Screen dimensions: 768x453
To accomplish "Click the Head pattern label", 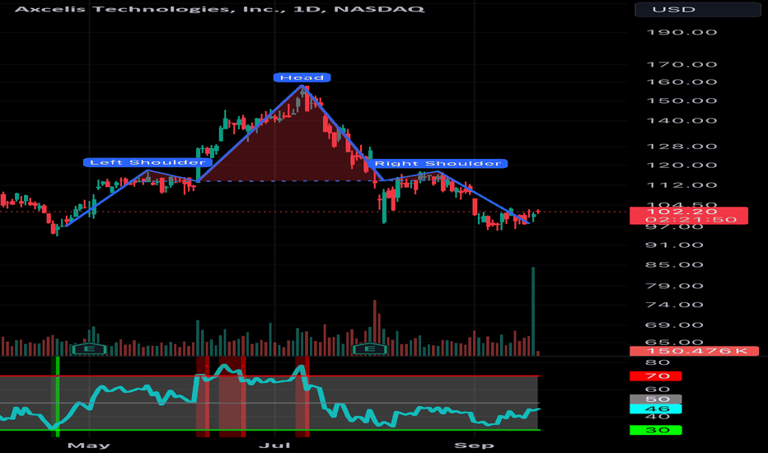I will click(302, 77).
